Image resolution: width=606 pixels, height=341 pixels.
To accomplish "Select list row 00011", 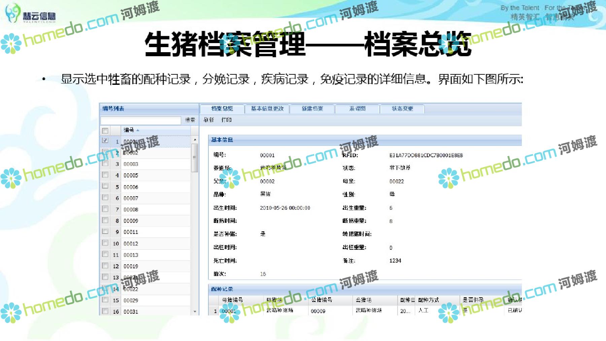I will pos(145,232).
